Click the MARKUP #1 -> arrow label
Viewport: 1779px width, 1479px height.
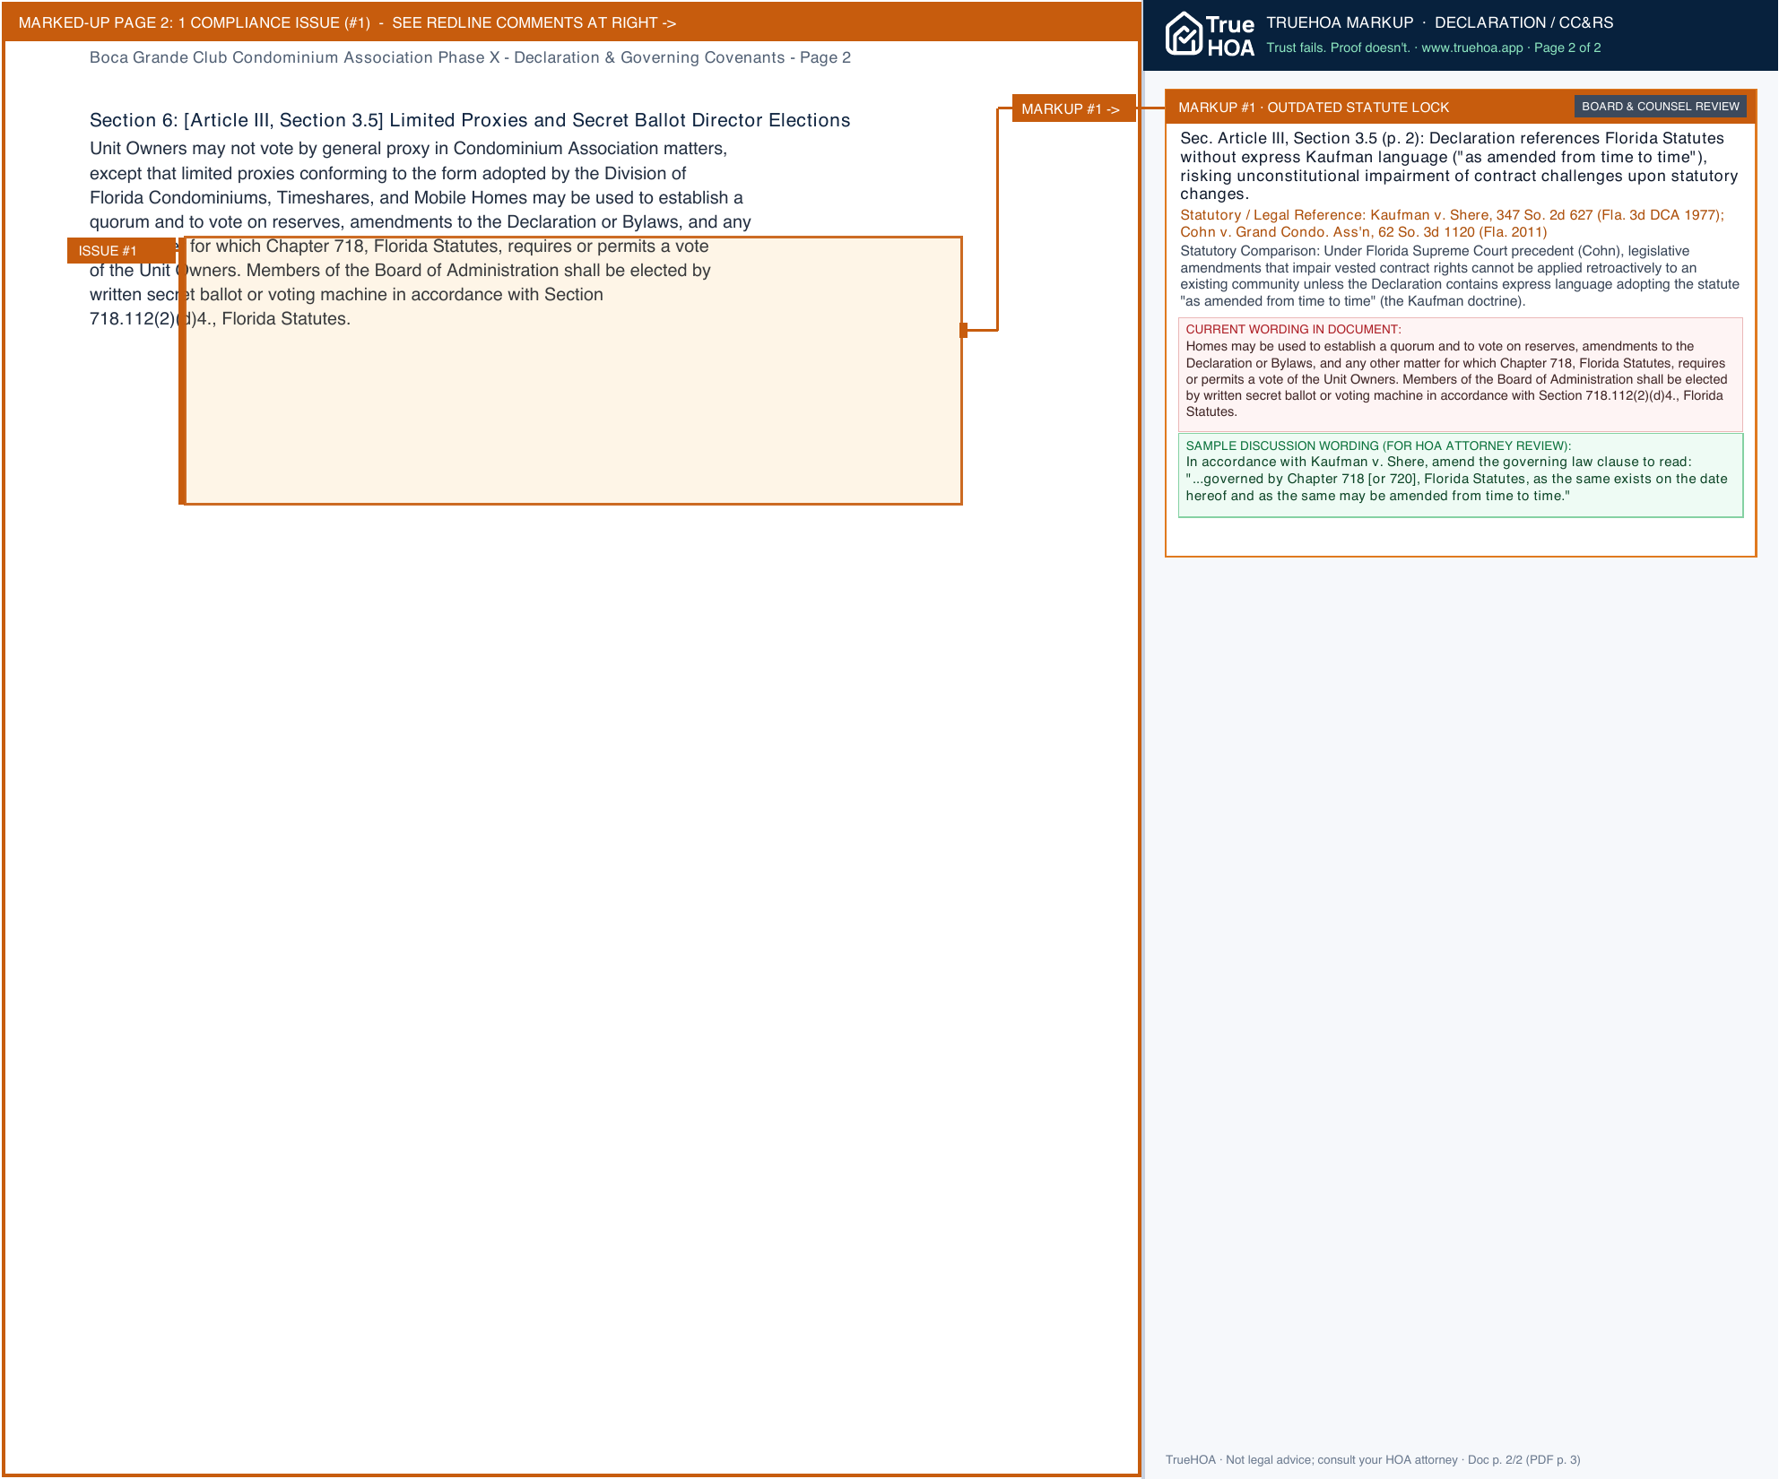1073,108
